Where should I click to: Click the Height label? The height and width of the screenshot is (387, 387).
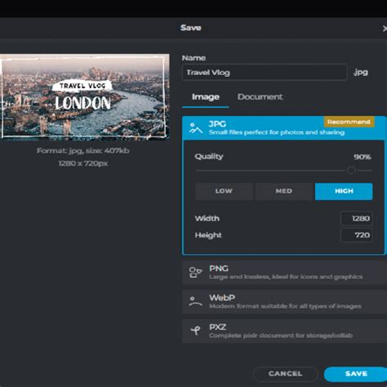click(208, 235)
